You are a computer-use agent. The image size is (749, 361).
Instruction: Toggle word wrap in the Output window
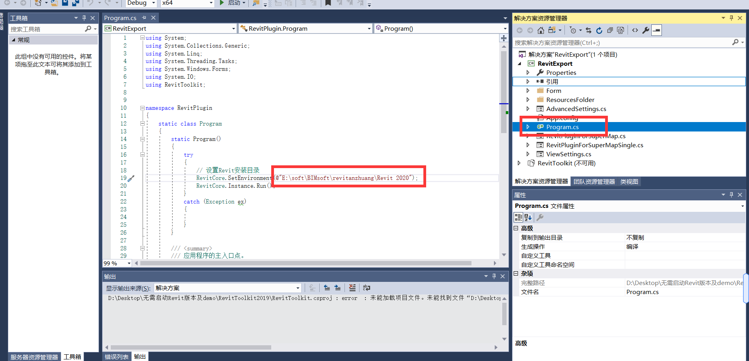[367, 287]
